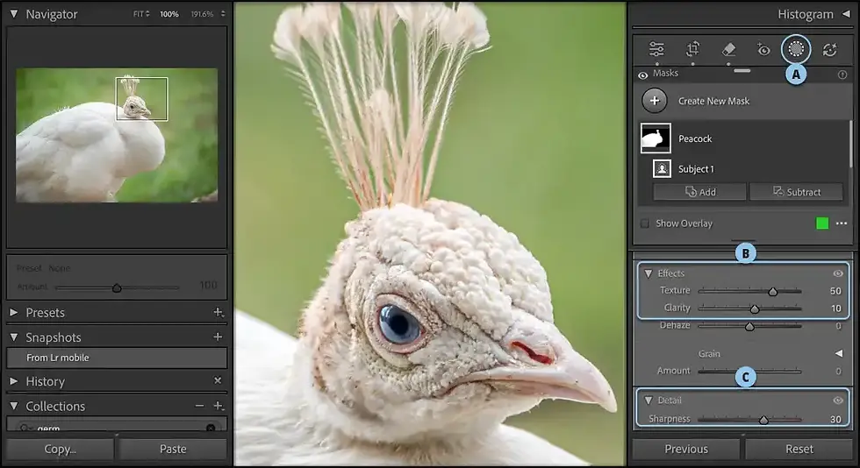
Task: Open the Navigator zoom percentage dropdown
Action: point(223,14)
